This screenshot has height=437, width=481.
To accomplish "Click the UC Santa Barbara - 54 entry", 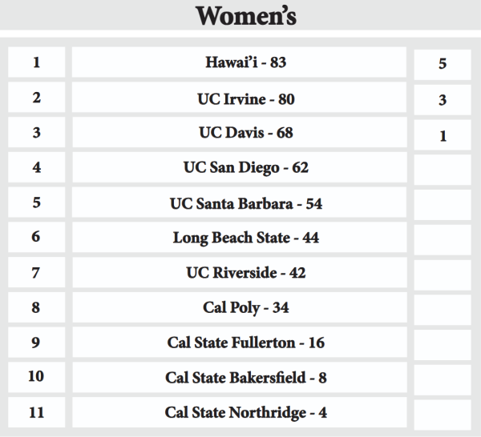I will click(245, 203).
